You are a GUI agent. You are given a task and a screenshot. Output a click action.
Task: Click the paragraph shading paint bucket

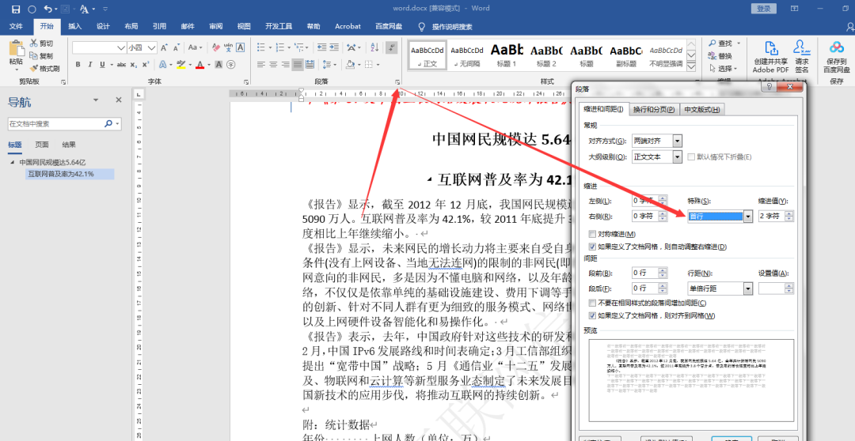(351, 65)
